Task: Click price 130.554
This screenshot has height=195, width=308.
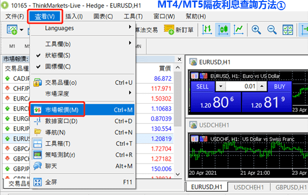Action: click(161, 129)
